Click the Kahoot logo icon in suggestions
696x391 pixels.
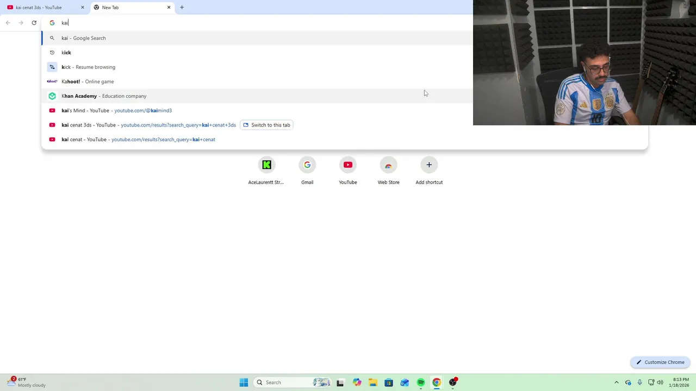[52, 81]
